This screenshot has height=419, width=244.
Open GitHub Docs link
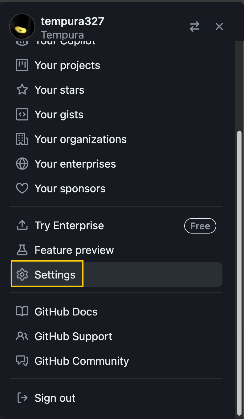(66, 312)
